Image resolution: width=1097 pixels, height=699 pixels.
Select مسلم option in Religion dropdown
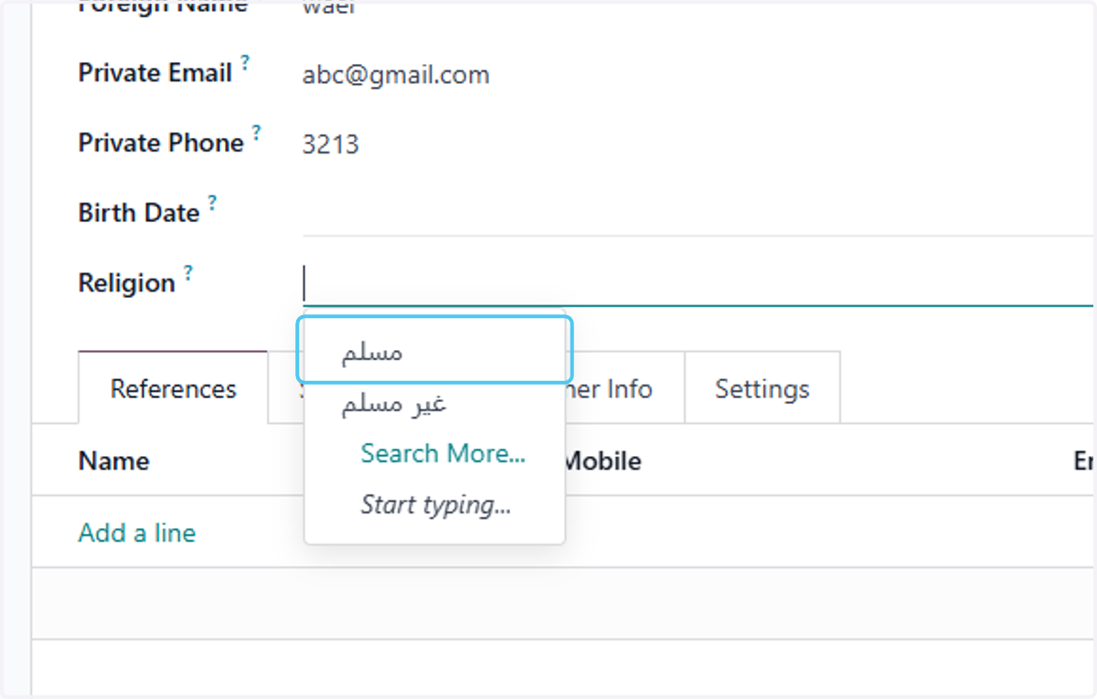coord(434,350)
